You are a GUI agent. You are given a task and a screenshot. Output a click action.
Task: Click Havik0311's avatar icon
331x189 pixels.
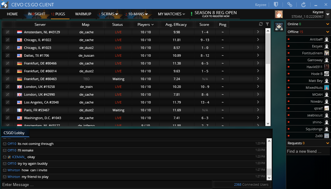pyautogui.click(x=326, y=67)
